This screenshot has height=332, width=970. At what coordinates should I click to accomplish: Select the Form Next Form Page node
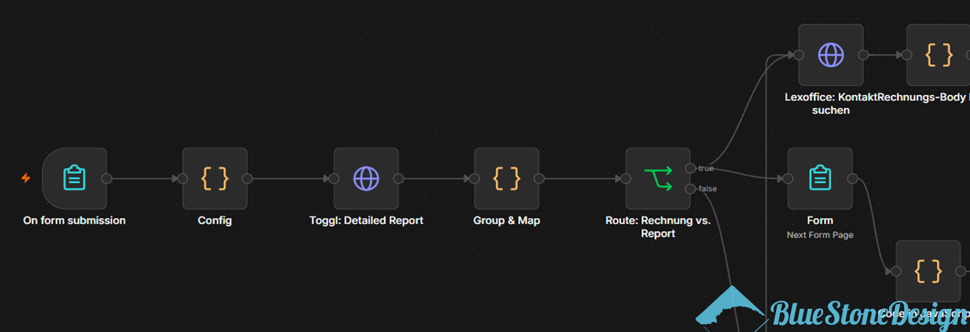pos(820,179)
